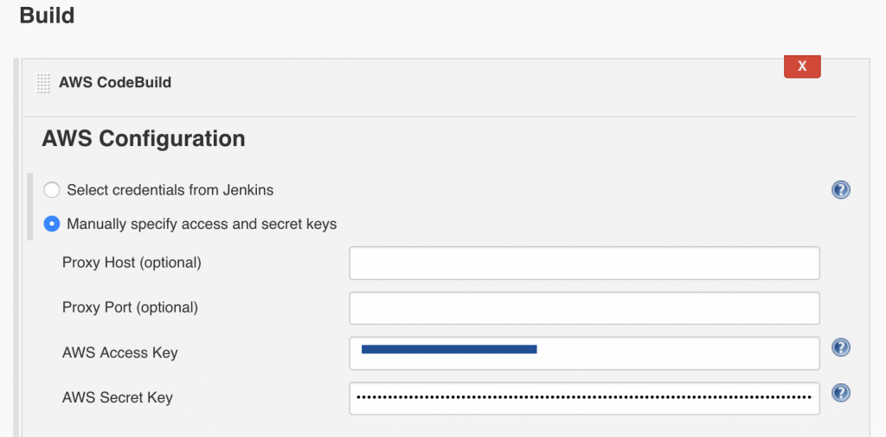
Task: Click the 'AWS Access Key' label
Action: [119, 353]
